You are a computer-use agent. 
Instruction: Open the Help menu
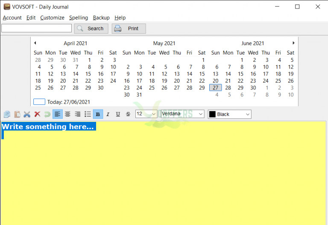[x=120, y=18]
